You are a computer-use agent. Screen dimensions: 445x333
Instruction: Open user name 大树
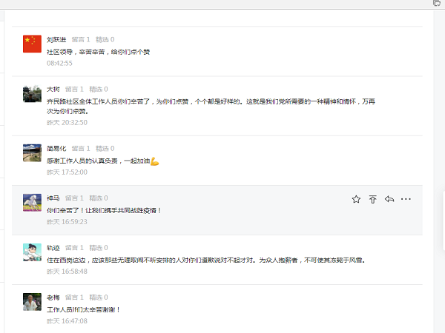(x=53, y=89)
